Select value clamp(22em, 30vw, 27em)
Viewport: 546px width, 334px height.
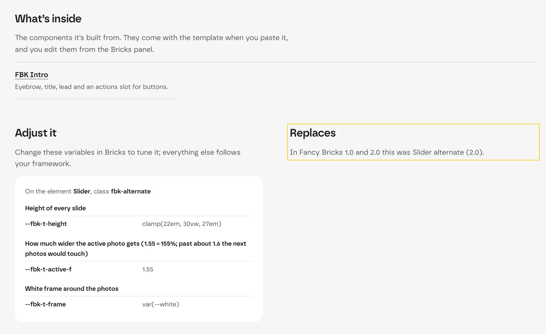[x=182, y=224]
